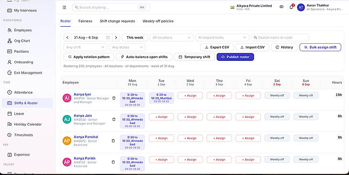Open Aanya Iyer avatar AI

tap(67, 98)
